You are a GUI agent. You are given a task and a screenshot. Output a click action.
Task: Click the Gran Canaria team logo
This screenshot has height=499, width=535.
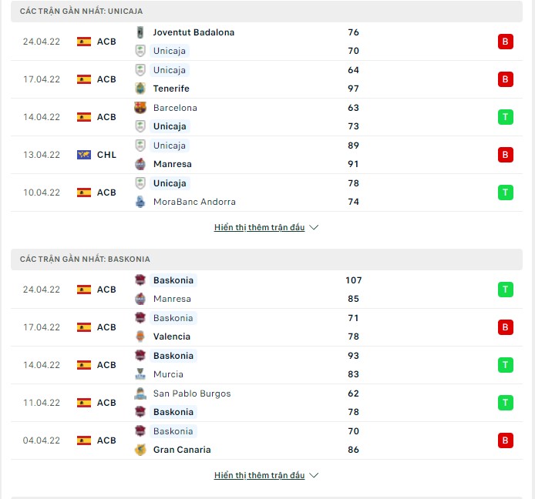(x=140, y=450)
